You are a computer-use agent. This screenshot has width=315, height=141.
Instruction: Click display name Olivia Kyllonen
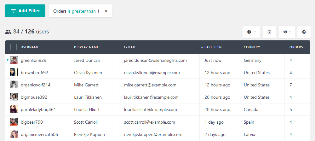click(x=88, y=73)
